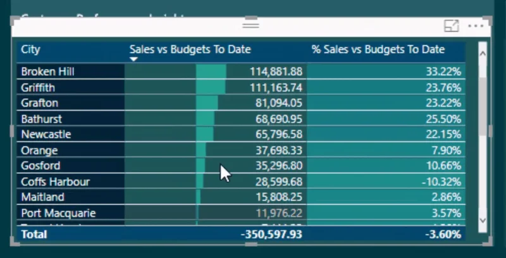
Task: Click the scrollbar down arrow
Action: [483, 220]
